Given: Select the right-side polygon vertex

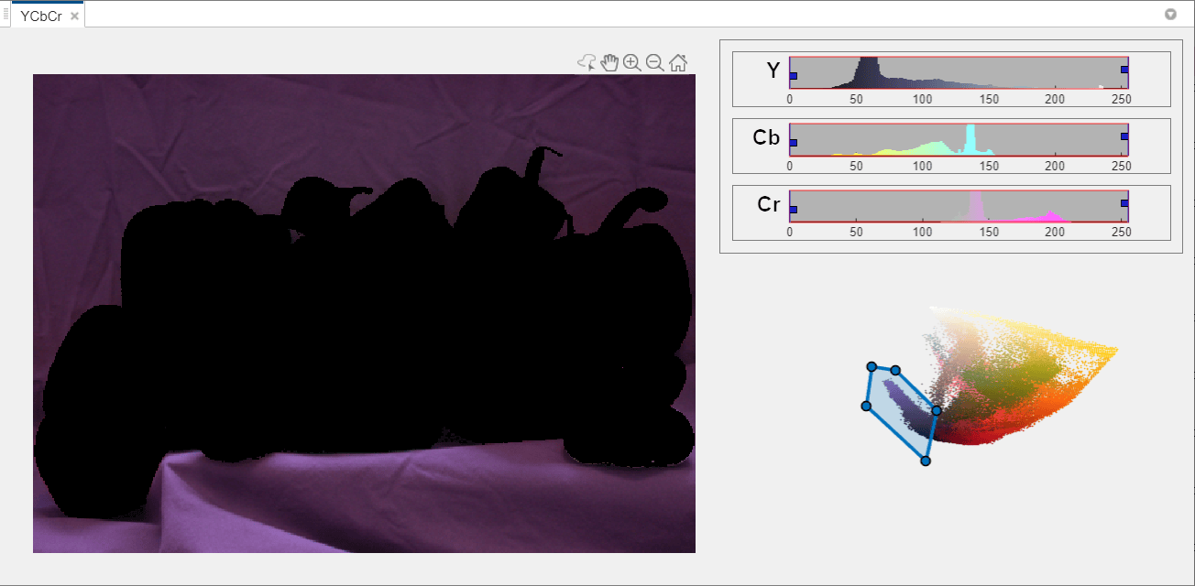Looking at the screenshot, I should [937, 410].
